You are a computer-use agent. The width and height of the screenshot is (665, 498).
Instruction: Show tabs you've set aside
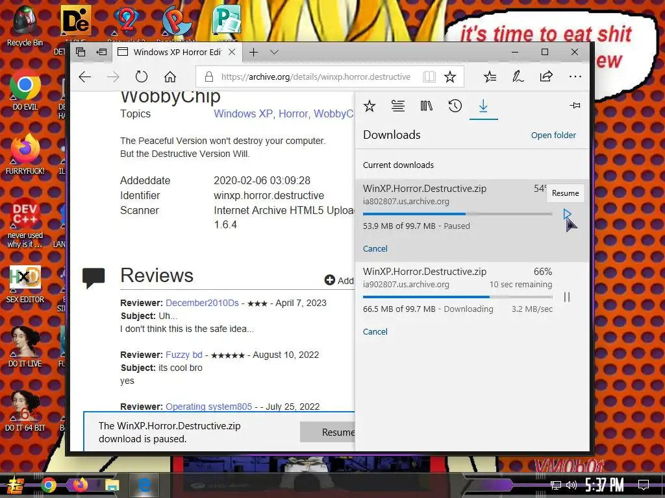pyautogui.click(x=81, y=52)
